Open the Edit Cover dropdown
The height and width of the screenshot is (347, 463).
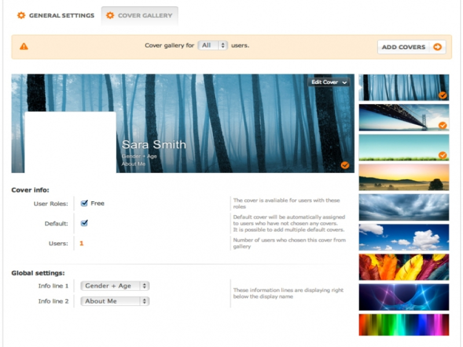pyautogui.click(x=329, y=82)
